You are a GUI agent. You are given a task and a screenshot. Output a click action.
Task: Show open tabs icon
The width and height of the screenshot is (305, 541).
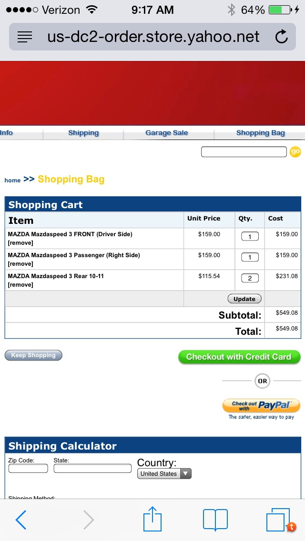click(278, 520)
